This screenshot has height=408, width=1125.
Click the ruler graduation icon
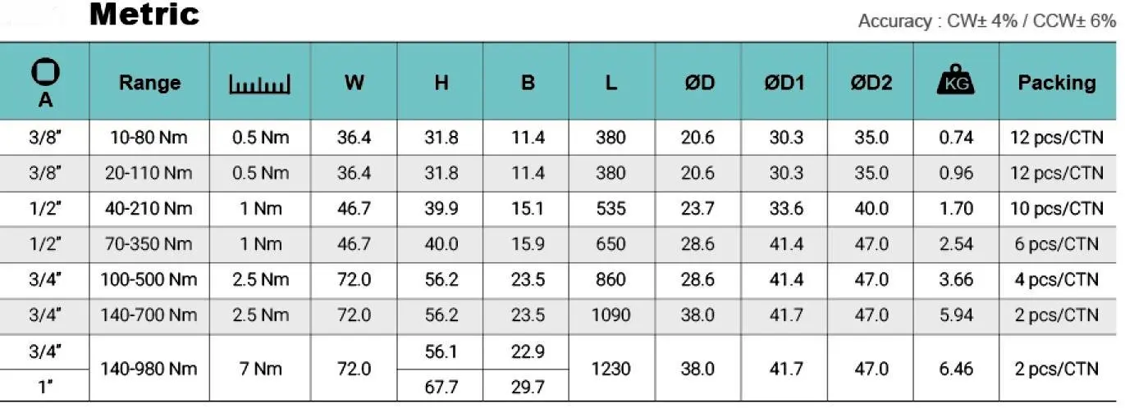click(261, 84)
